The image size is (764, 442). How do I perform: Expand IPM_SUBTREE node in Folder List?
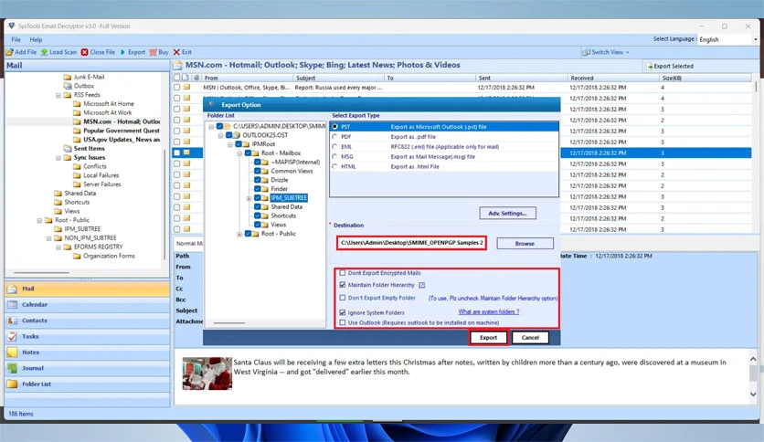249,198
